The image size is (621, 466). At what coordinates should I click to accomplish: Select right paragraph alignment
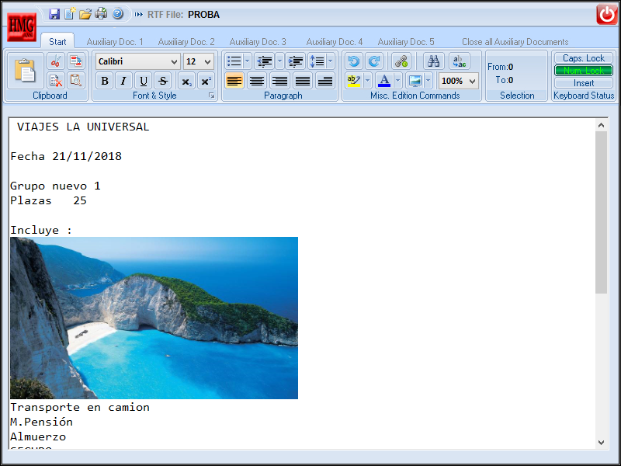coord(279,81)
